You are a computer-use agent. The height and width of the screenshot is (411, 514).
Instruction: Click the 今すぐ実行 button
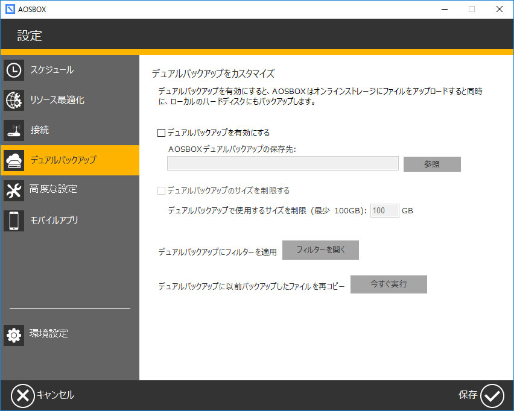click(x=389, y=284)
